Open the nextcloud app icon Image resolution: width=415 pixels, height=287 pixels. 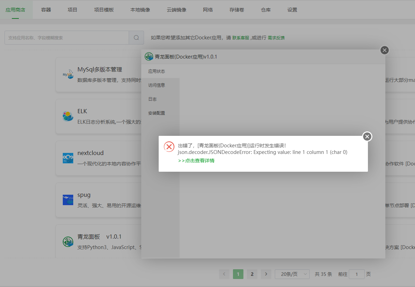[x=68, y=158]
